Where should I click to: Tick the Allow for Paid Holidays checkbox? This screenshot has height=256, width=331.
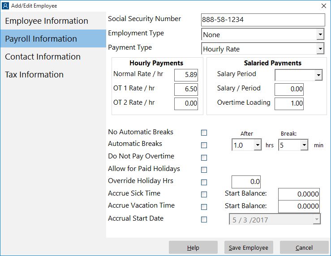204,170
